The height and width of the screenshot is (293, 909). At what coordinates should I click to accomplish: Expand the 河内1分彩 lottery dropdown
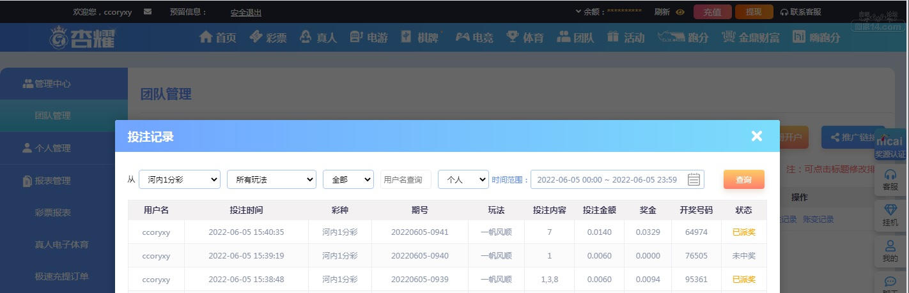click(180, 179)
